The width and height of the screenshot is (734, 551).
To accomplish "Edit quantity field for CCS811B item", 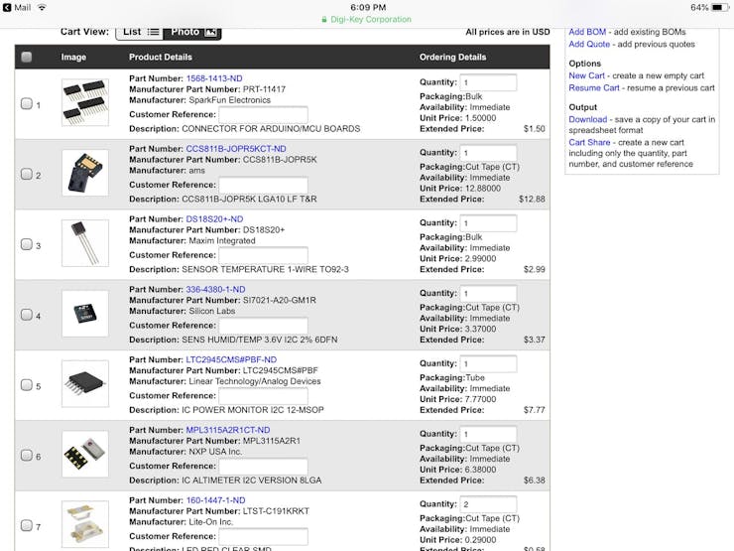I will [488, 153].
